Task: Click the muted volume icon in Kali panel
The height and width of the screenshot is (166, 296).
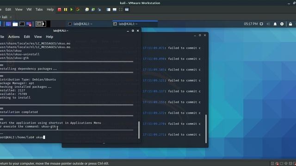Action: [x=268, y=24]
